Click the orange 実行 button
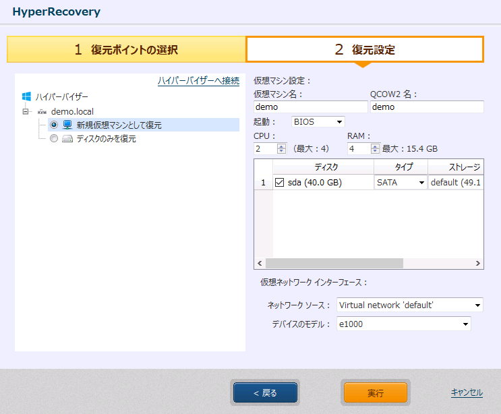 click(x=376, y=392)
